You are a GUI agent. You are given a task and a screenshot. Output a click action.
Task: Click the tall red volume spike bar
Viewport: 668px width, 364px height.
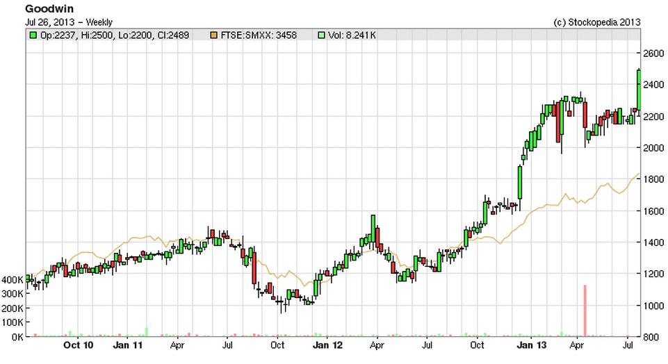point(585,311)
